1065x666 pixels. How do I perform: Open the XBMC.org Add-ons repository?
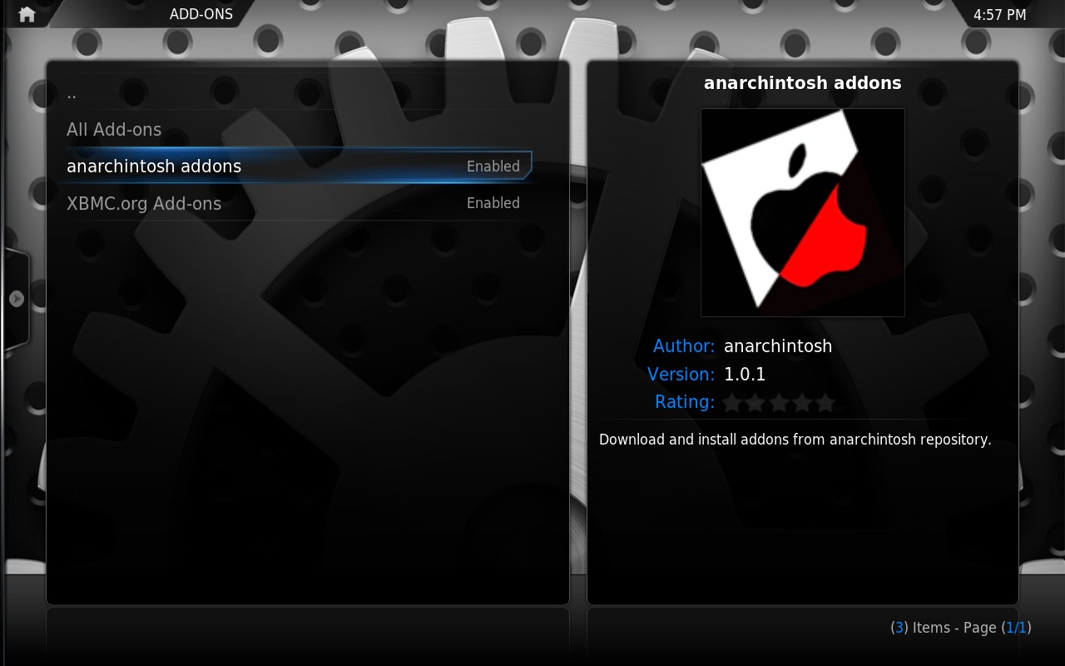144,203
